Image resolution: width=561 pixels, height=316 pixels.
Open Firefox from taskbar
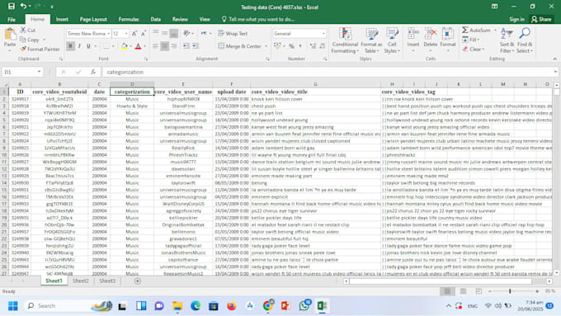tap(232, 305)
